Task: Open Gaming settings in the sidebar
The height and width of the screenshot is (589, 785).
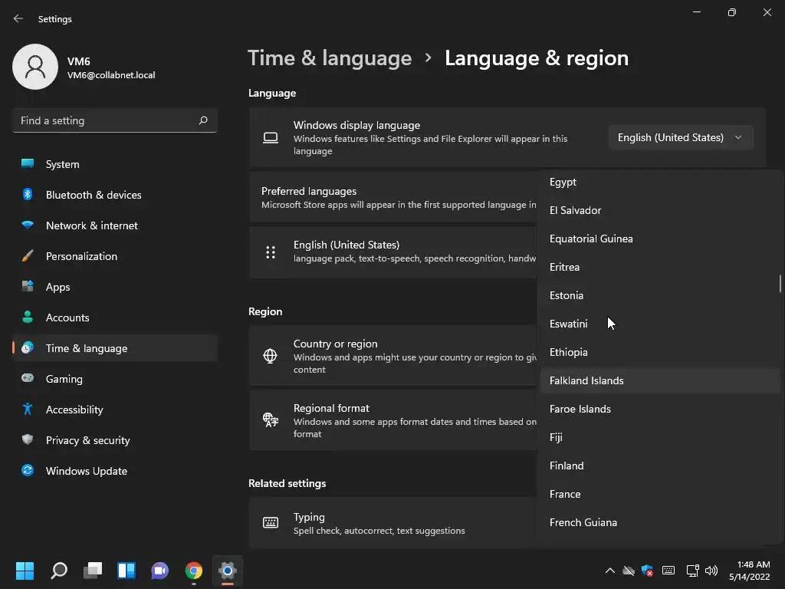Action: coord(115,379)
